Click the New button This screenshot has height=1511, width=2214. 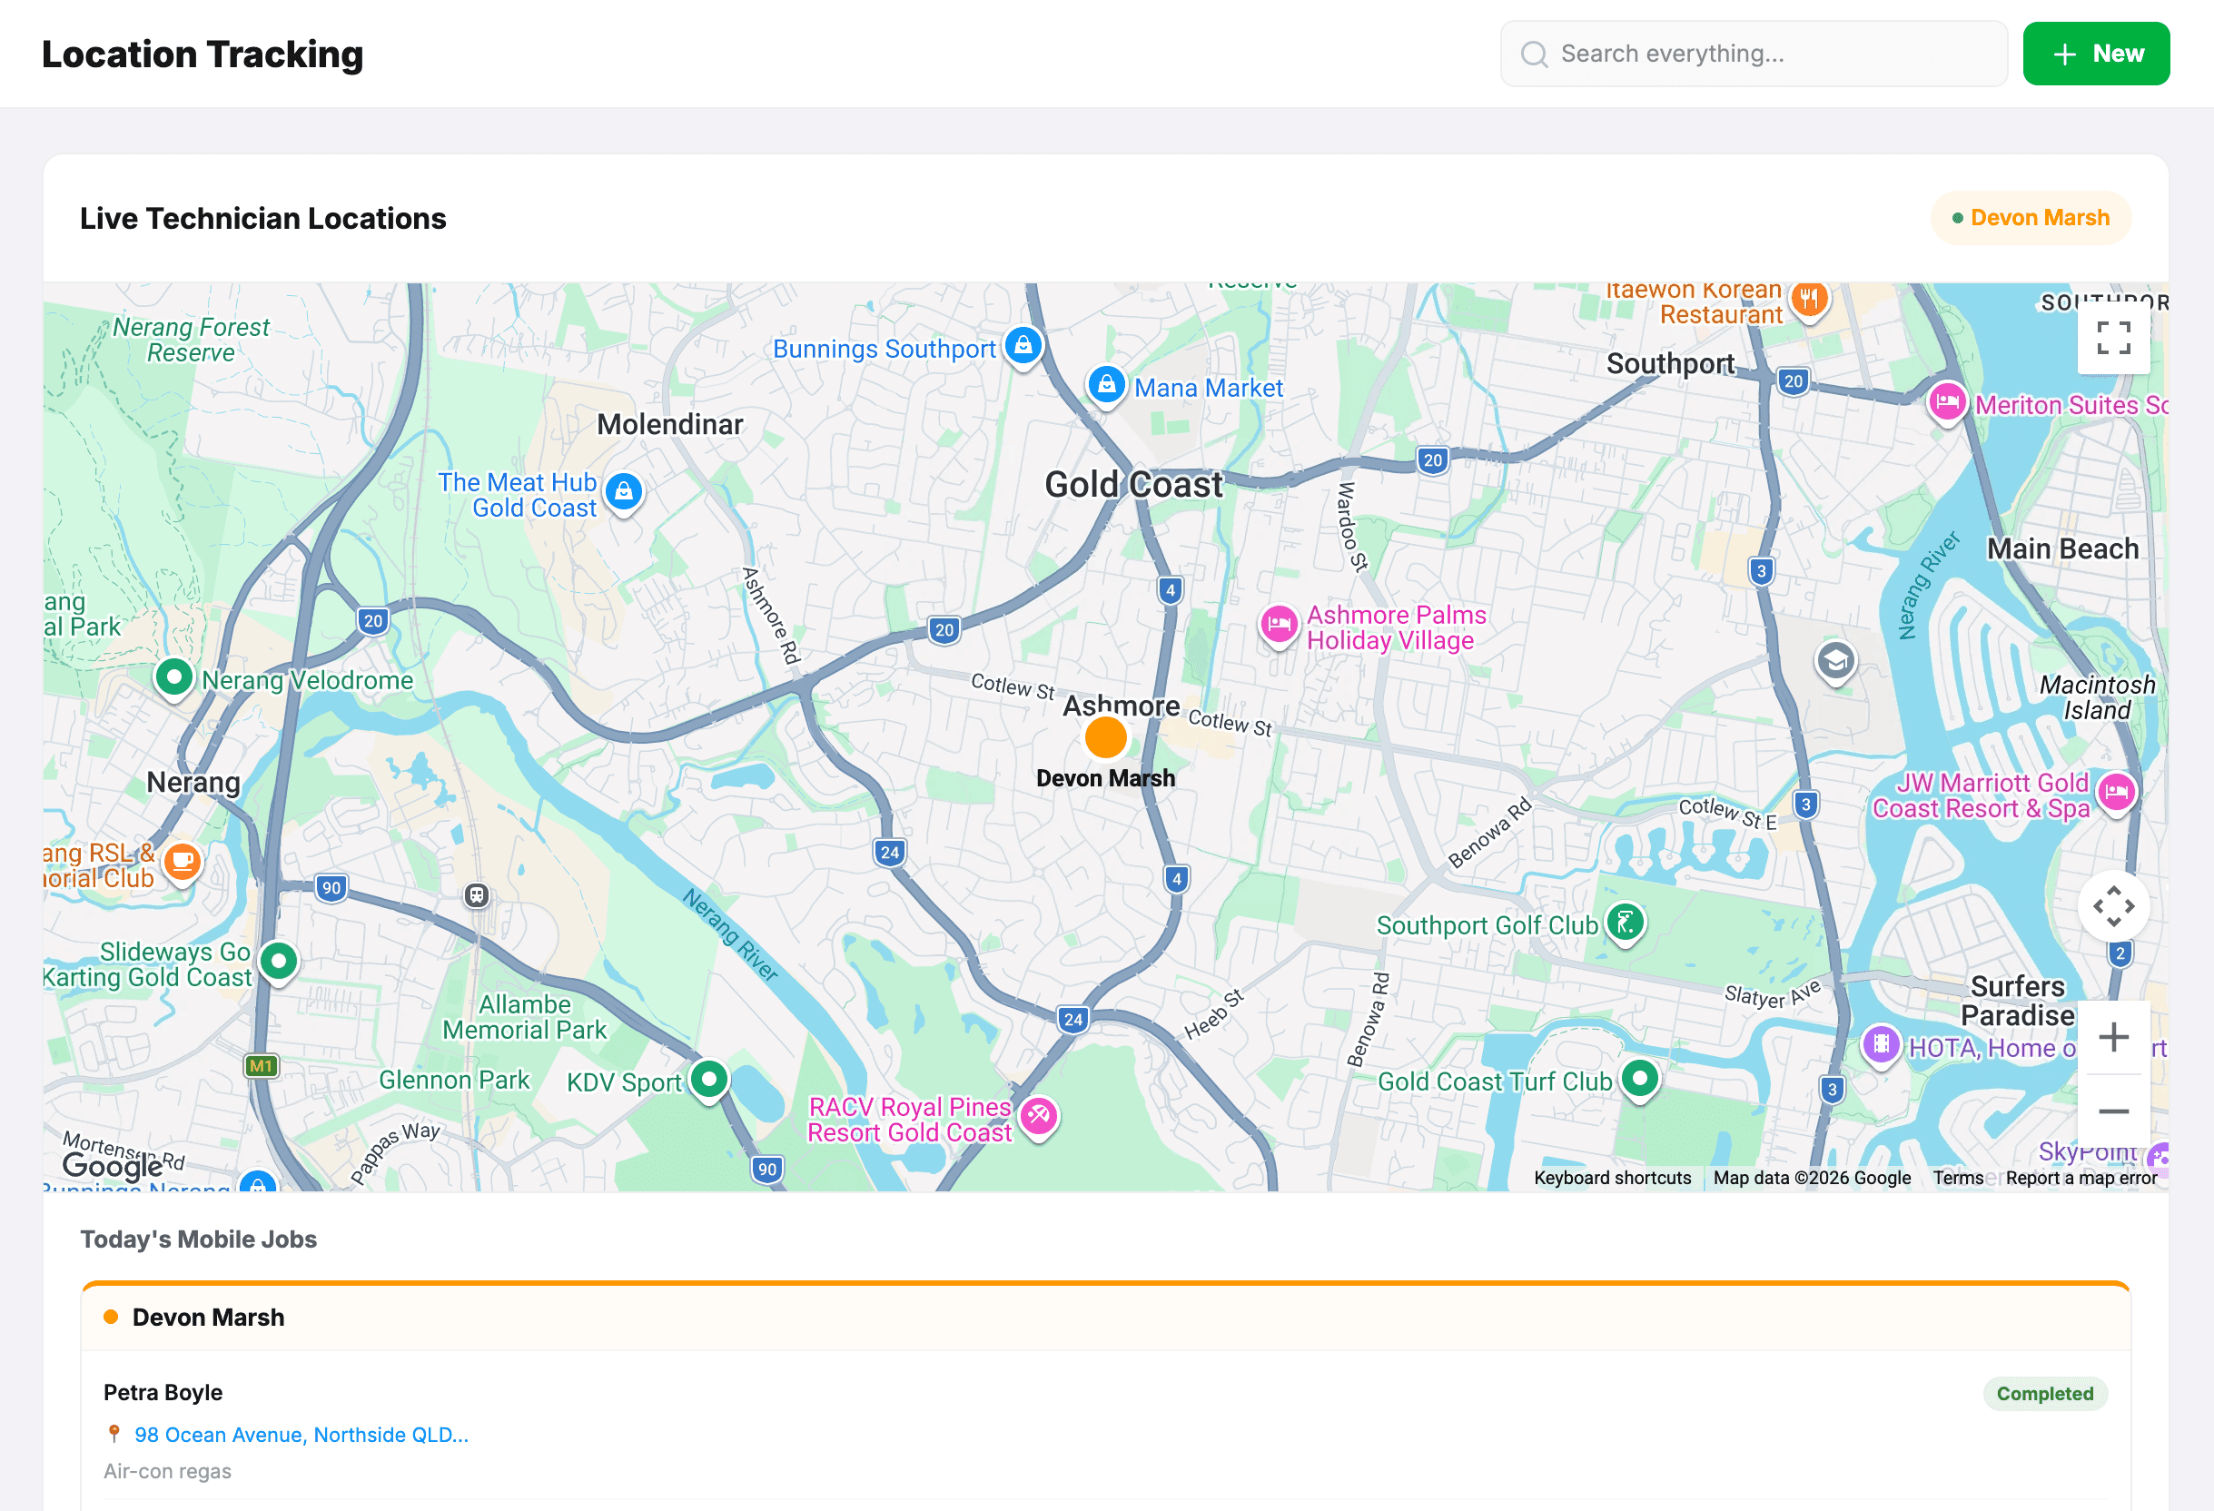[2096, 54]
